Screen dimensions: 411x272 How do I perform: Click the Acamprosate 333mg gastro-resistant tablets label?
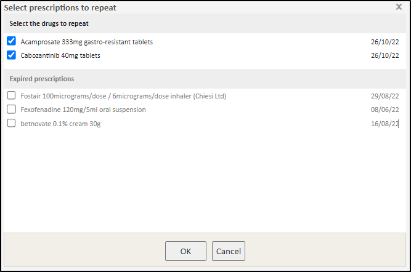[86, 42]
